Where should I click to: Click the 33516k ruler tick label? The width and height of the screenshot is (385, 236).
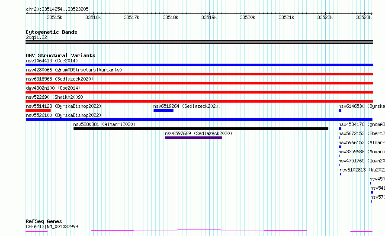[x=93, y=17]
